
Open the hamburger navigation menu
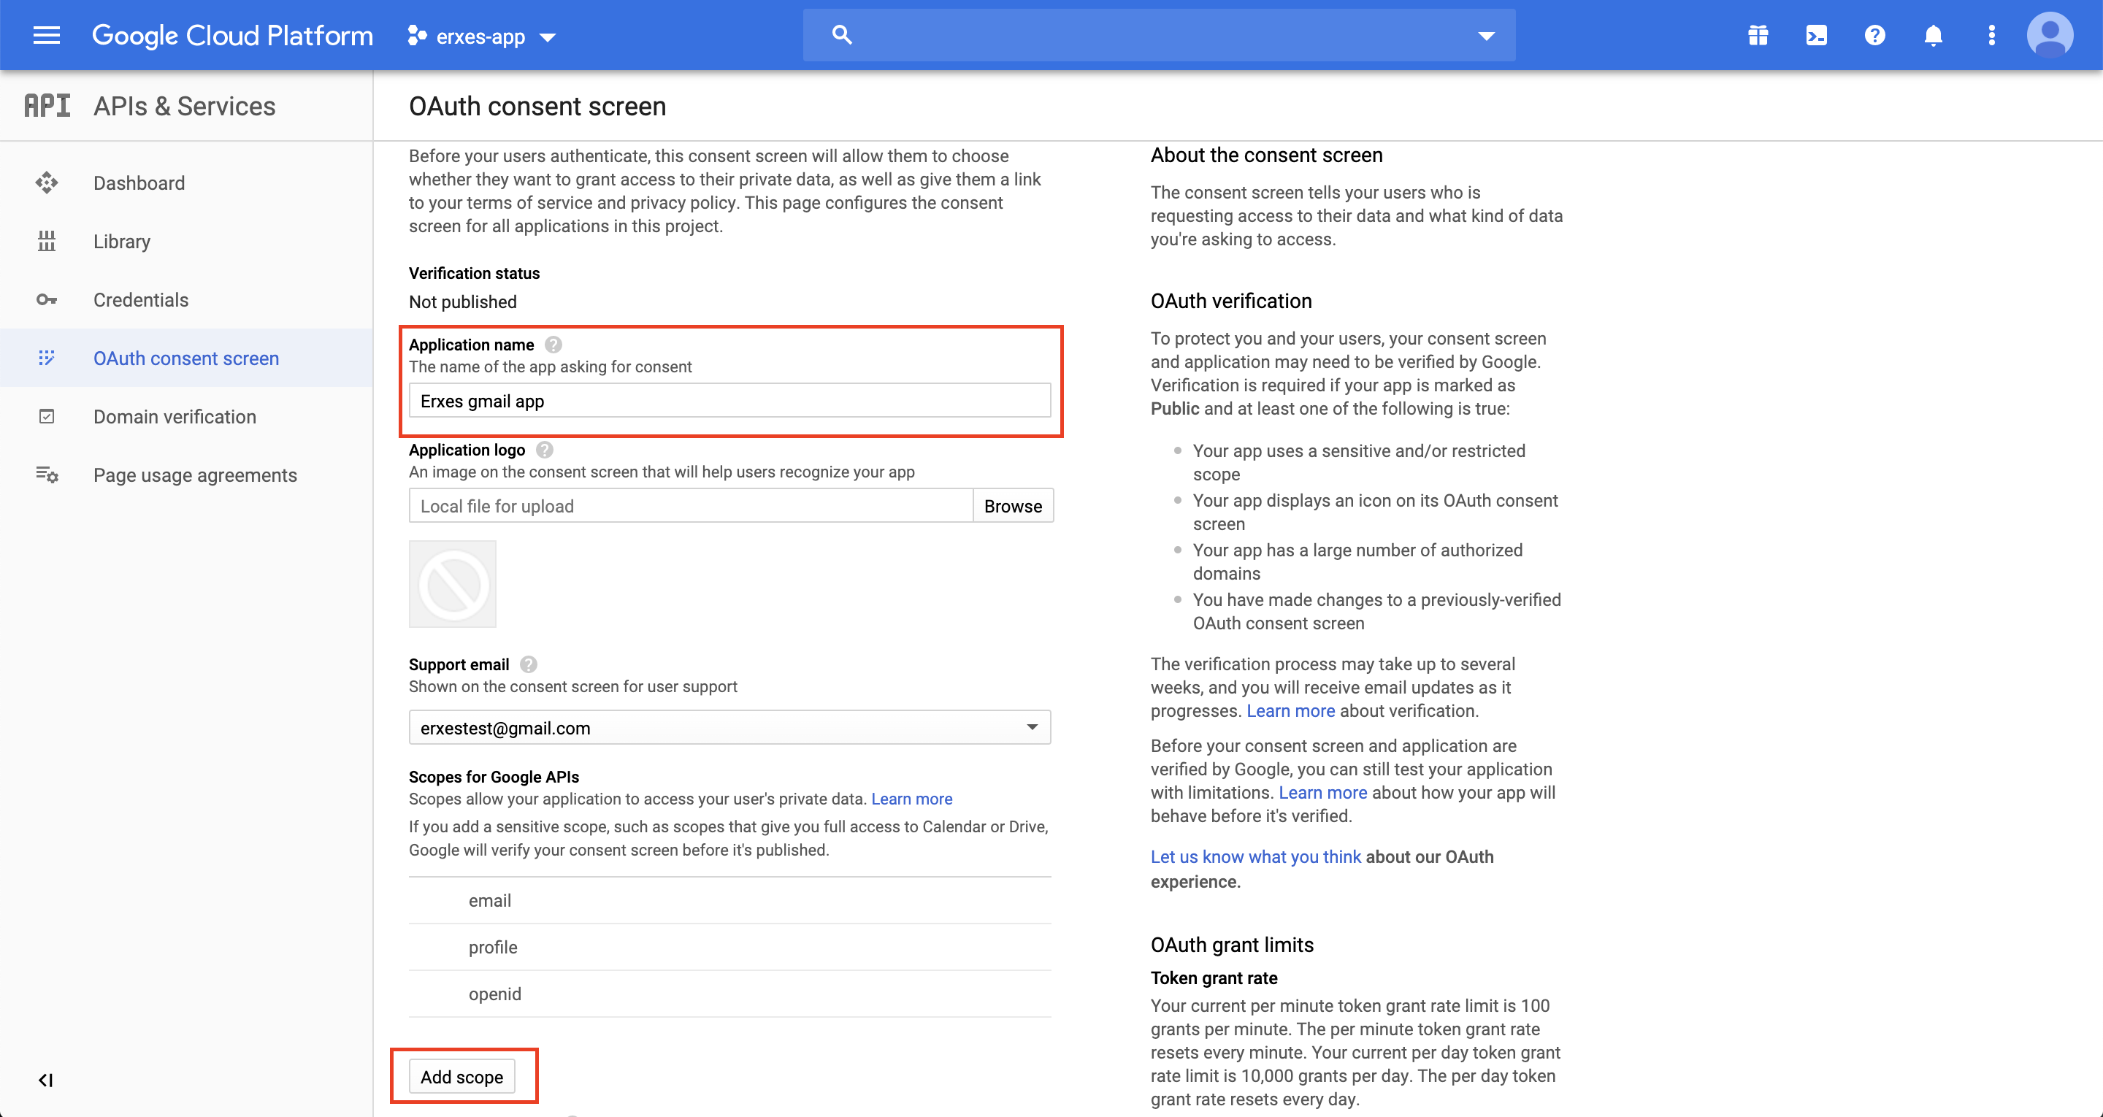(47, 35)
